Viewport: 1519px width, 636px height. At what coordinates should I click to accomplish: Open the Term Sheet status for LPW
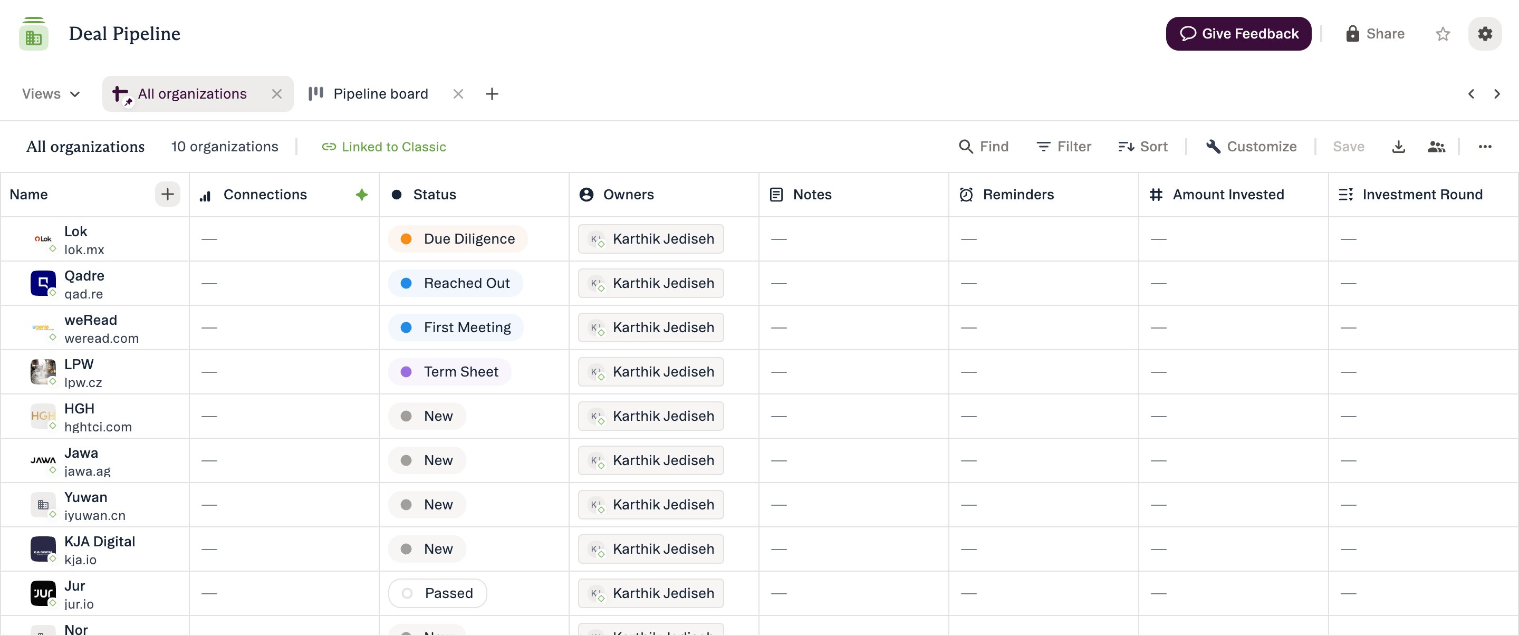tap(450, 371)
